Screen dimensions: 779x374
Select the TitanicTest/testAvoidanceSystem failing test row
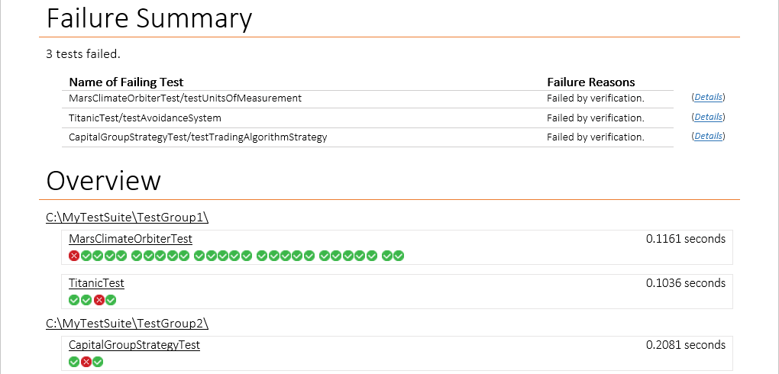pos(144,118)
